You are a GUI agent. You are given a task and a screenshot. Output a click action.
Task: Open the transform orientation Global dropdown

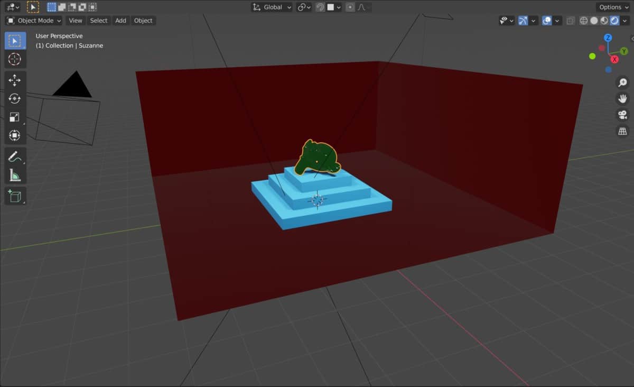click(271, 7)
